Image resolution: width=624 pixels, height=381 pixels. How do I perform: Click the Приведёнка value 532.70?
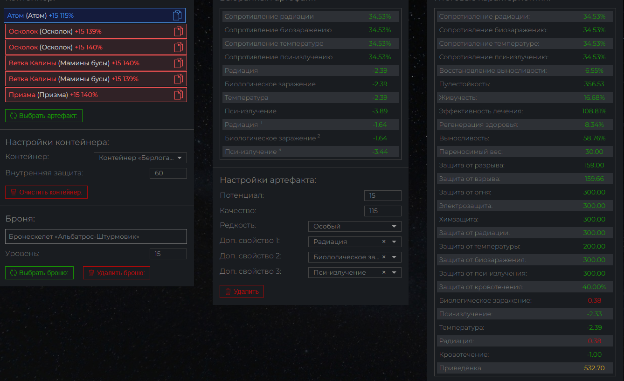[594, 368]
